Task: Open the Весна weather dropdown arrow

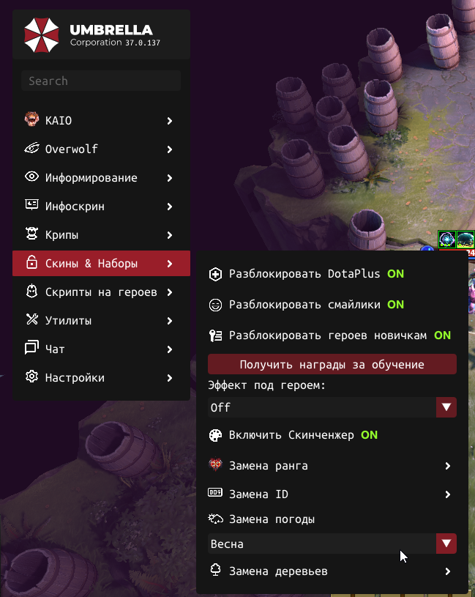Action: coord(446,544)
